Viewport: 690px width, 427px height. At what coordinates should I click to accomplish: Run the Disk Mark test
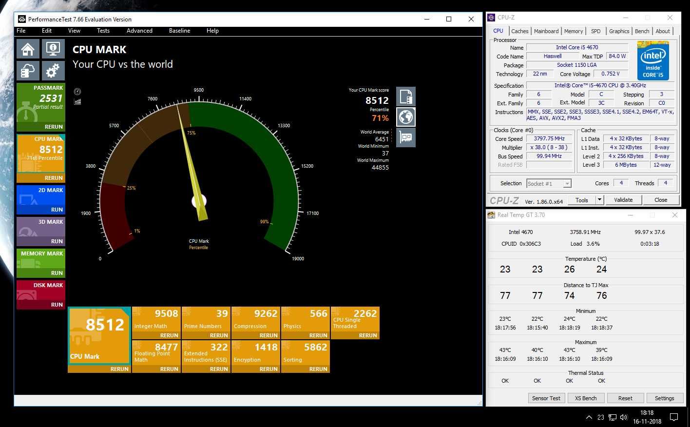tap(57, 305)
